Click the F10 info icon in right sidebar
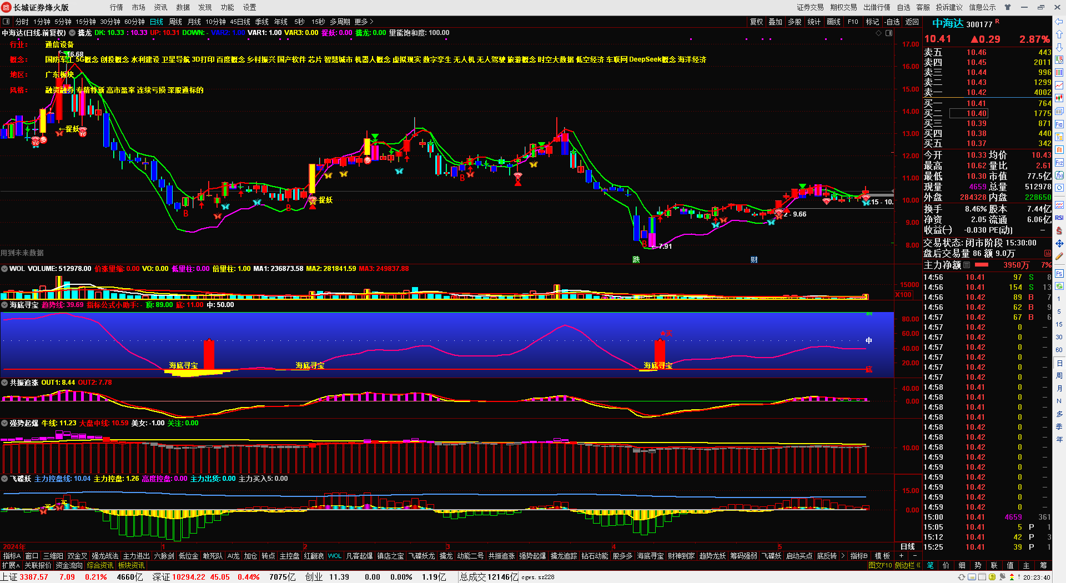The image size is (1066, 583). click(x=1059, y=124)
